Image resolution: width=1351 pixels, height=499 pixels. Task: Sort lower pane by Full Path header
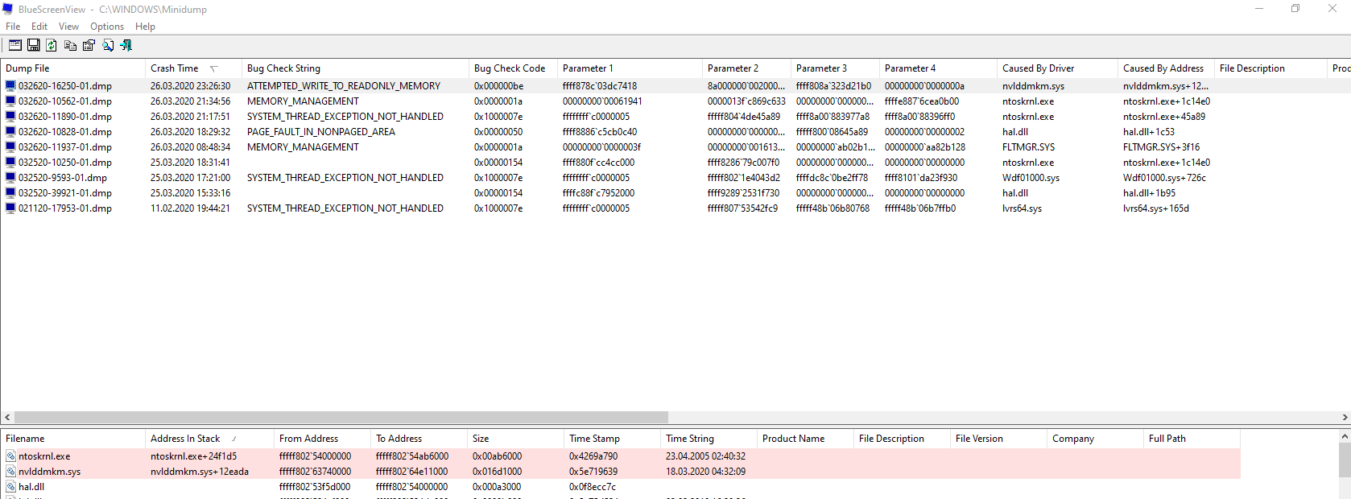coord(1192,439)
